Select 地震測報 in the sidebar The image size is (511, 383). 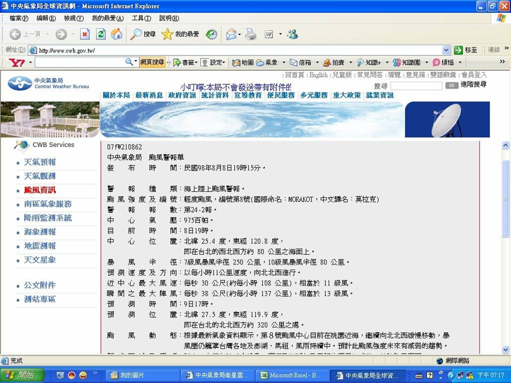(x=40, y=246)
